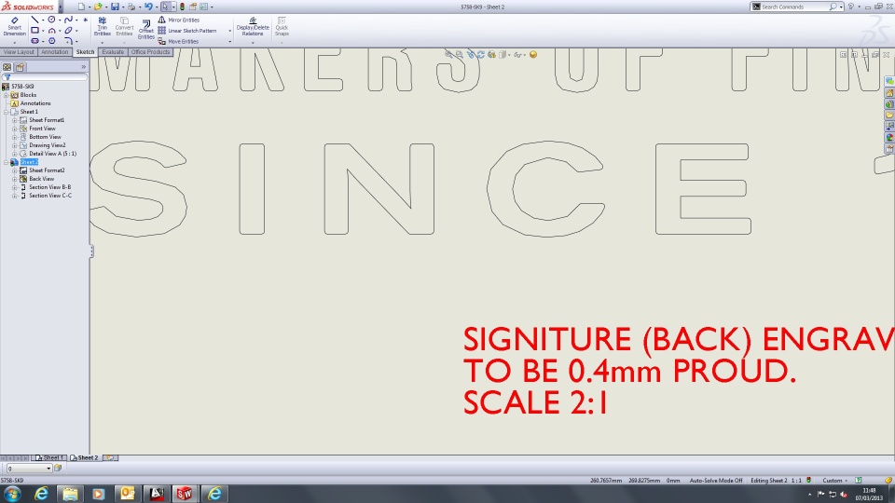Open Display/Delete Relations dropdown arrow
Image resolution: width=895 pixels, height=503 pixels.
pyautogui.click(x=253, y=42)
